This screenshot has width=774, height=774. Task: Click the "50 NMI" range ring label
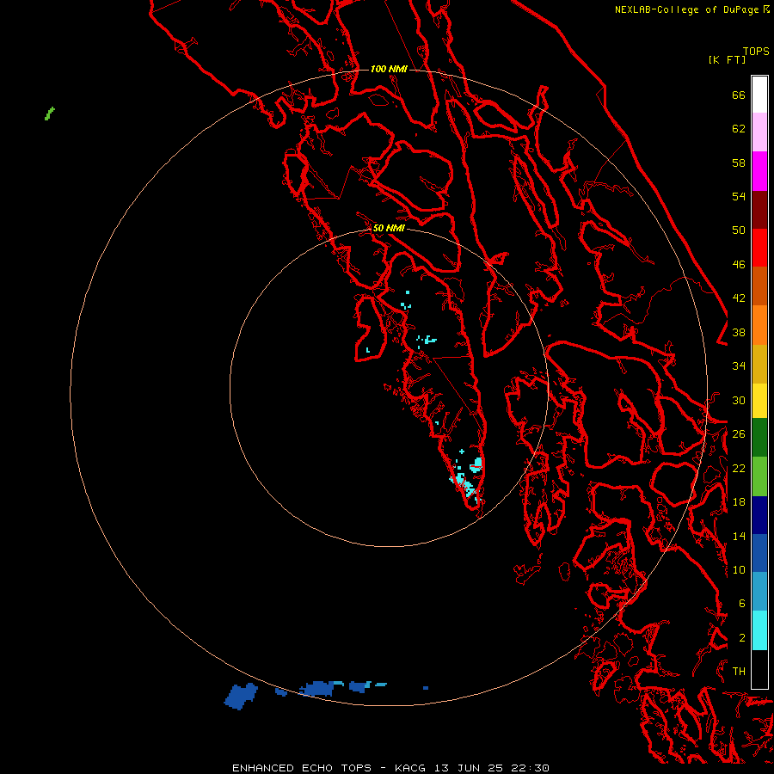tap(389, 228)
